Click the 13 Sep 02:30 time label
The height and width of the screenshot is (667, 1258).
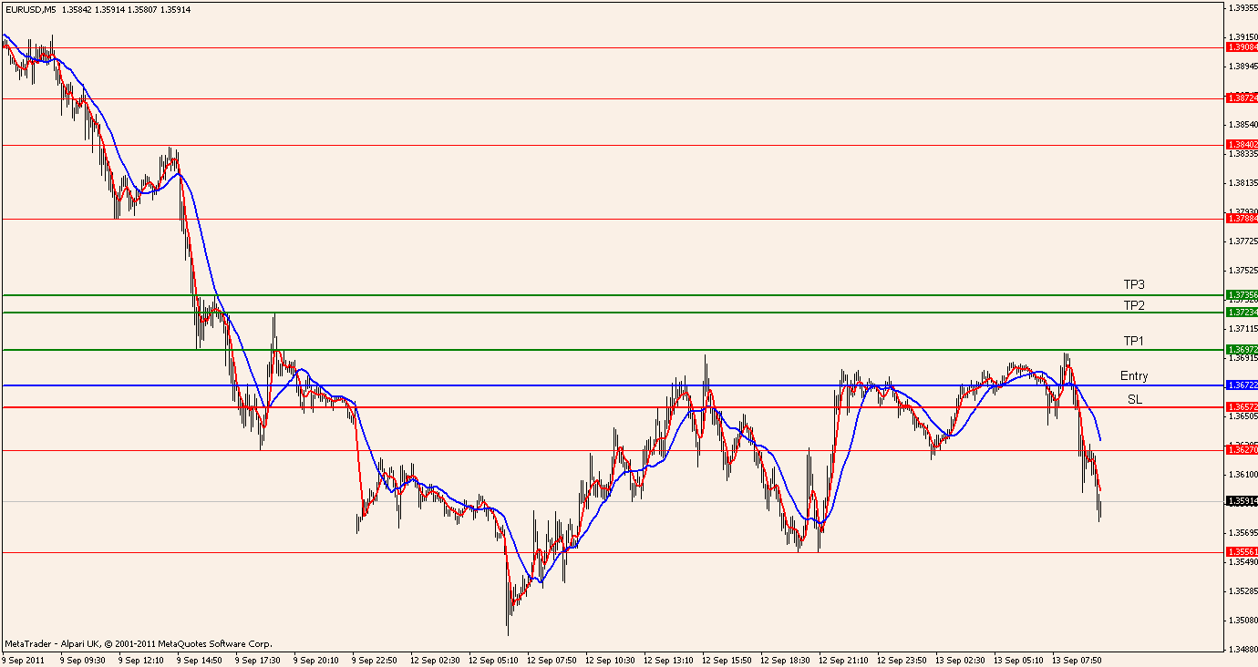[960, 659]
